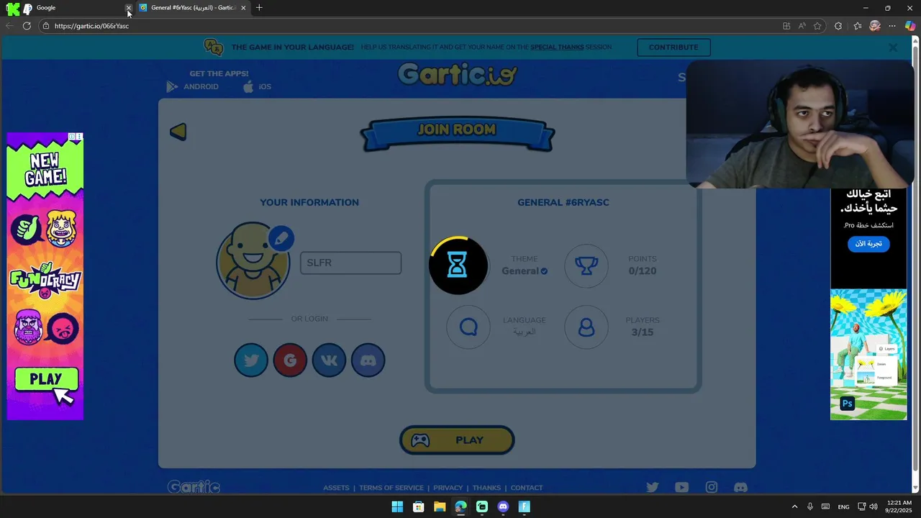Image resolution: width=921 pixels, height=518 pixels.
Task: Click the Gartic.io logo
Action: click(457, 74)
